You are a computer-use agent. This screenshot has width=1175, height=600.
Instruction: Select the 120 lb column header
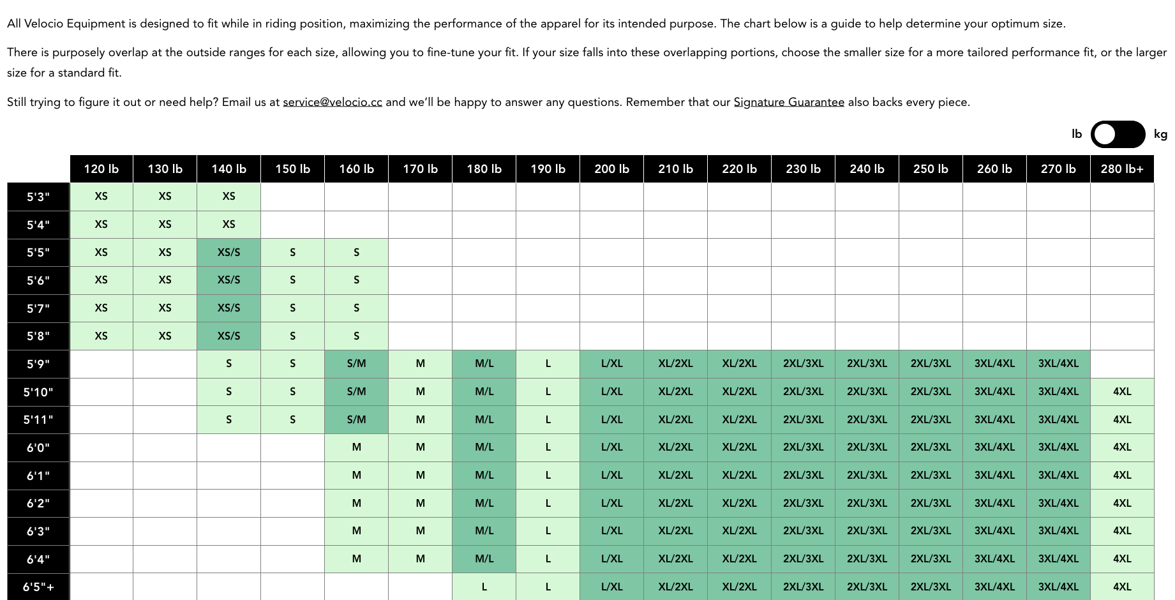point(101,169)
